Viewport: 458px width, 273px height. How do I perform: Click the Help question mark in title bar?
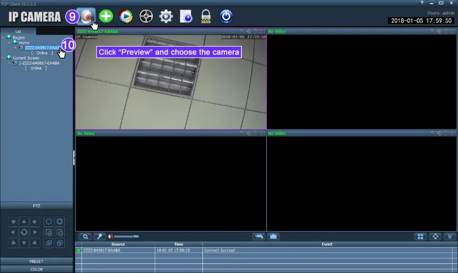pyautogui.click(x=422, y=3)
